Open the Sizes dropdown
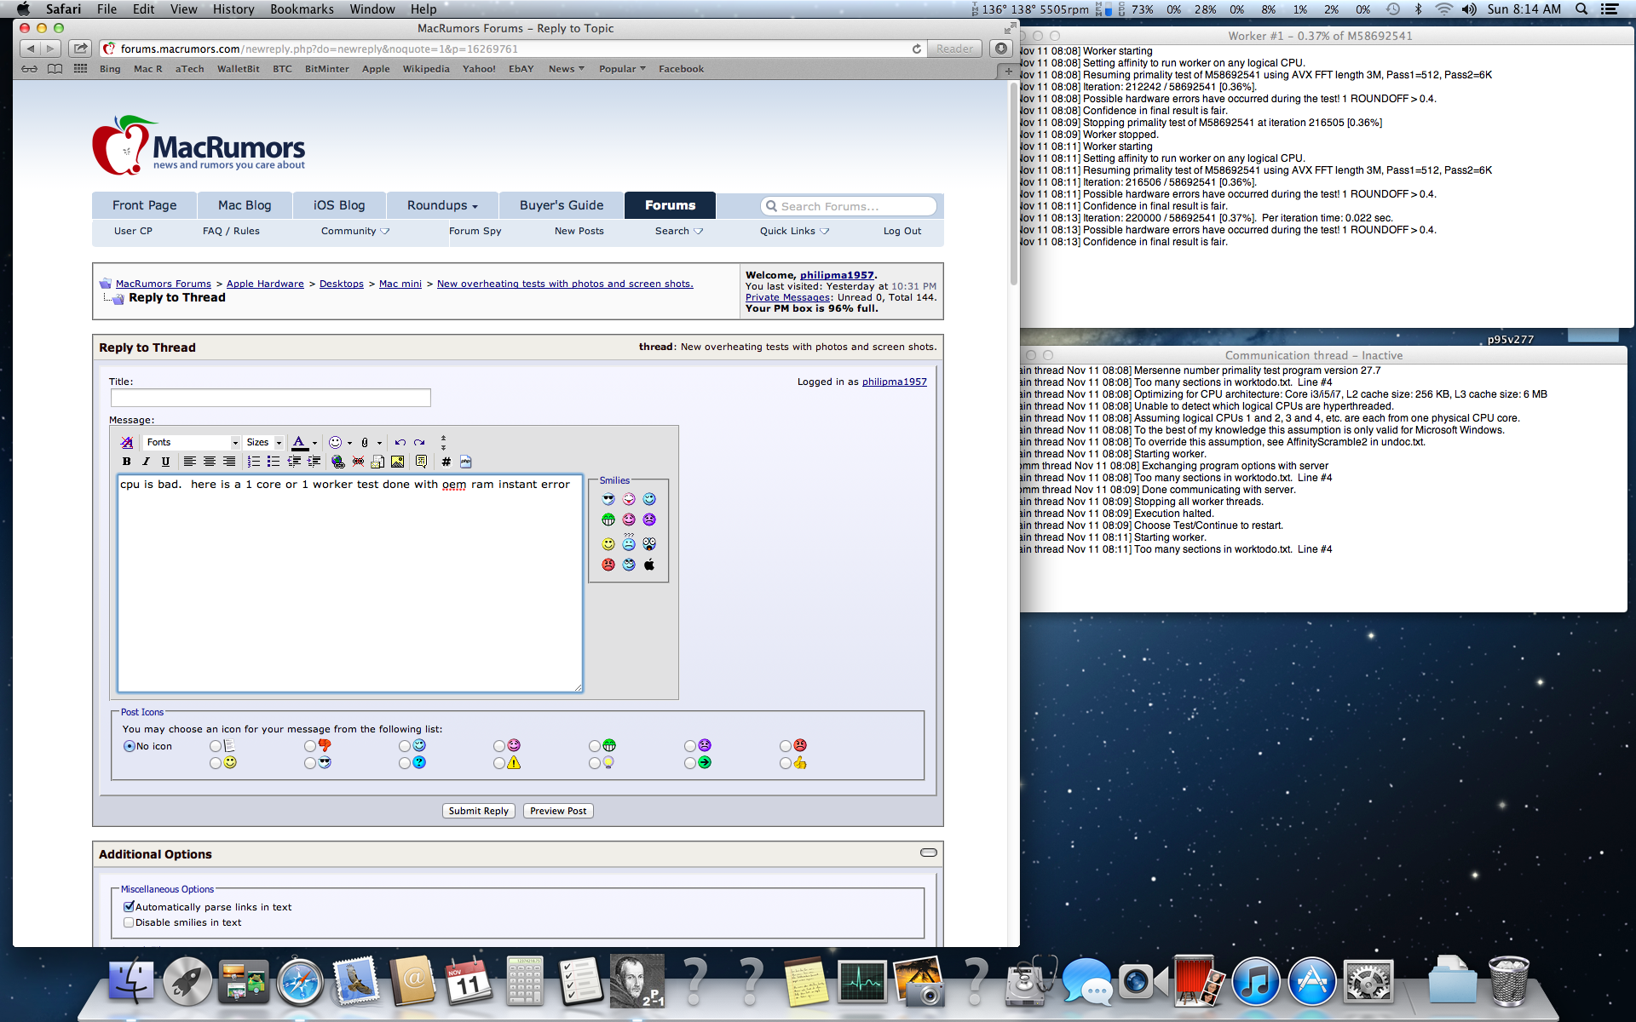The height and width of the screenshot is (1022, 1636). 263,442
